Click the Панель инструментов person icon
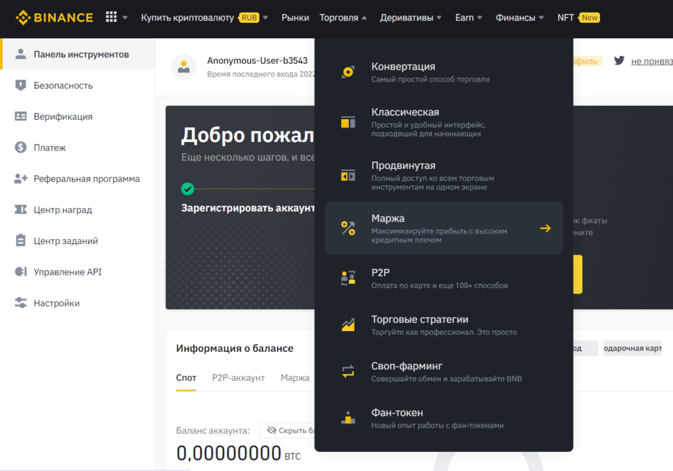This screenshot has width=673, height=471. [20, 54]
